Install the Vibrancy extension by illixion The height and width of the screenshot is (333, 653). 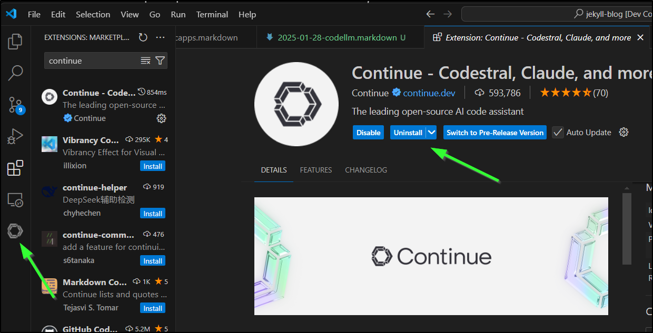(153, 166)
